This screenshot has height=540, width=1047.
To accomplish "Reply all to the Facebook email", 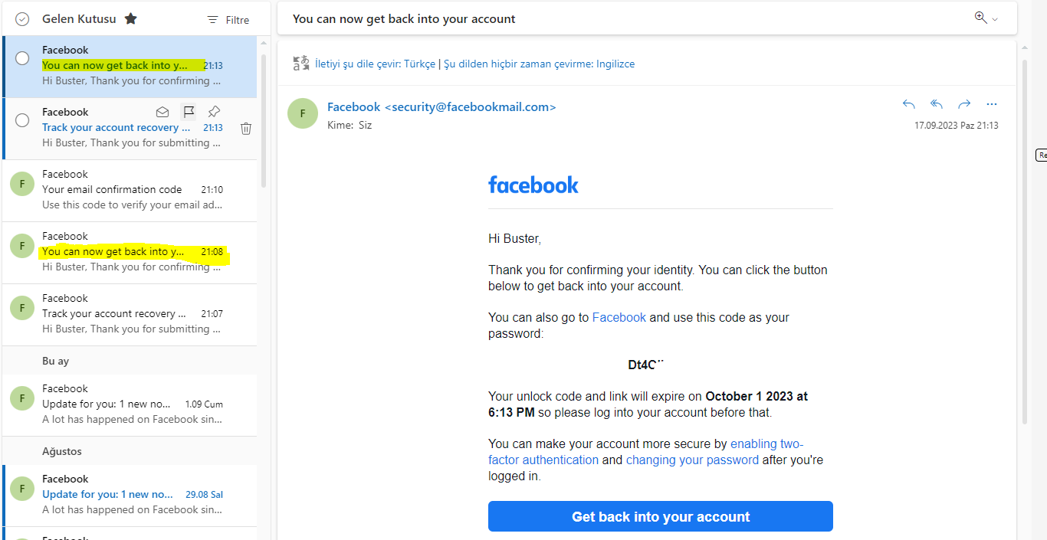I will point(937,104).
